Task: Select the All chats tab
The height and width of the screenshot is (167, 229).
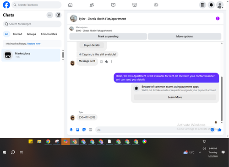Action: 6,34
